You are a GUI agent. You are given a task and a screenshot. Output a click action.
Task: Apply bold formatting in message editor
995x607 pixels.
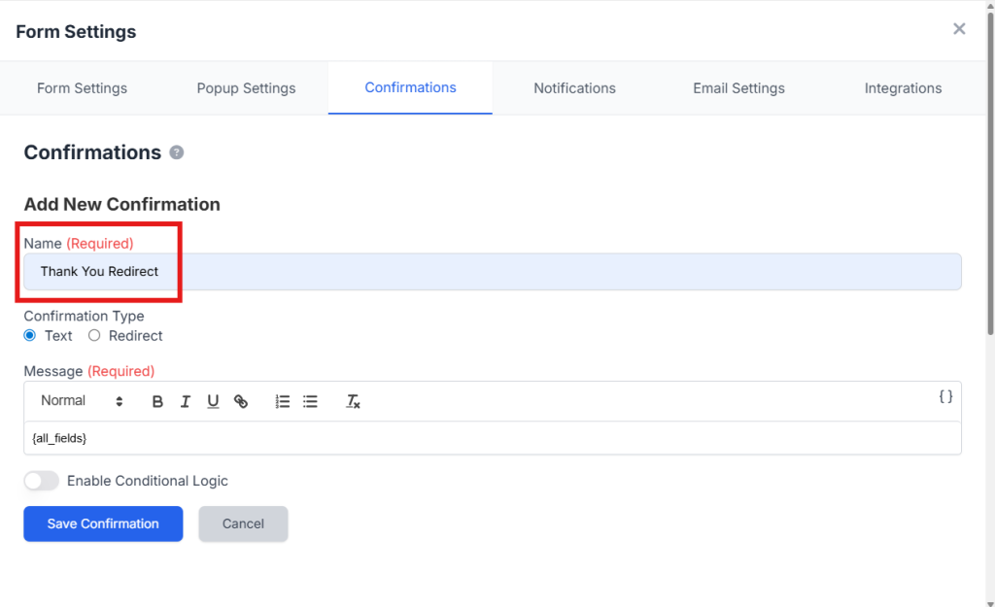(x=157, y=401)
